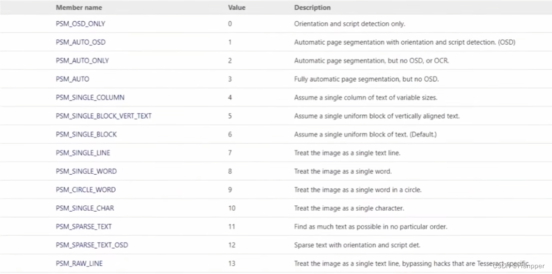Click PSM_SINGLE_WORD member name
This screenshot has width=552, height=274.
point(86,171)
